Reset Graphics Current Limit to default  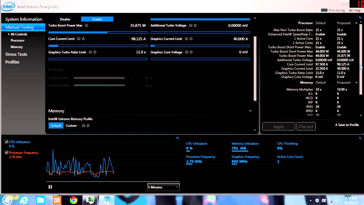(191, 39)
